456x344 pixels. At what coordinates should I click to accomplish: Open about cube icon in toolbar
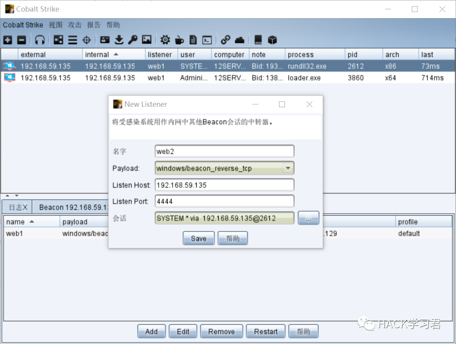tap(272, 40)
